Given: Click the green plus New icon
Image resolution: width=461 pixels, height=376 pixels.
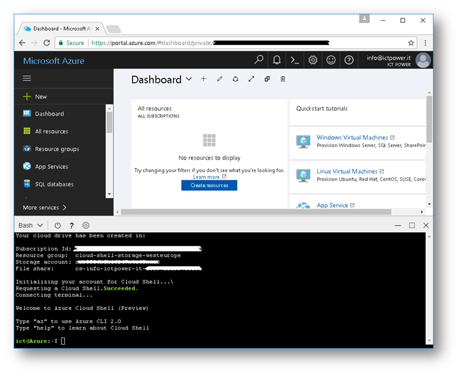Looking at the screenshot, I should 27,96.
